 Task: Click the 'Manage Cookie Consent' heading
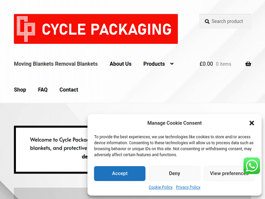coord(175,123)
